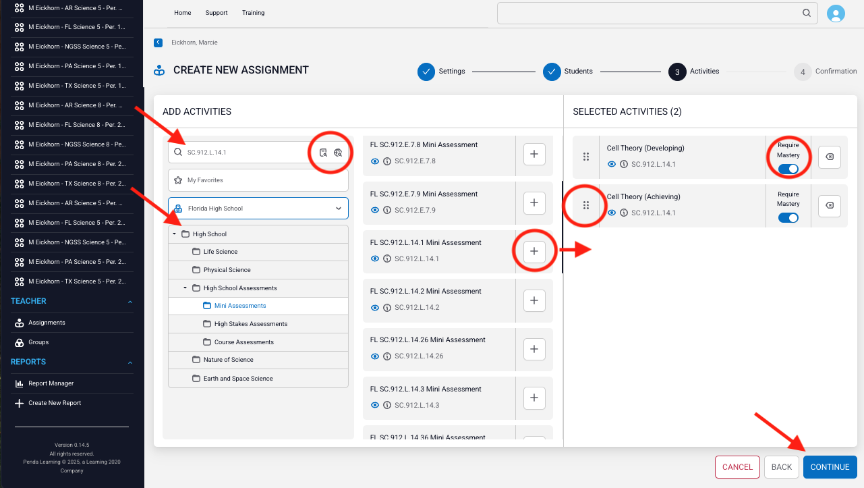Viewport: 864px width, 488px height.
Task: Open class M Eickhorn - AR Science 8
Action: coord(71,105)
